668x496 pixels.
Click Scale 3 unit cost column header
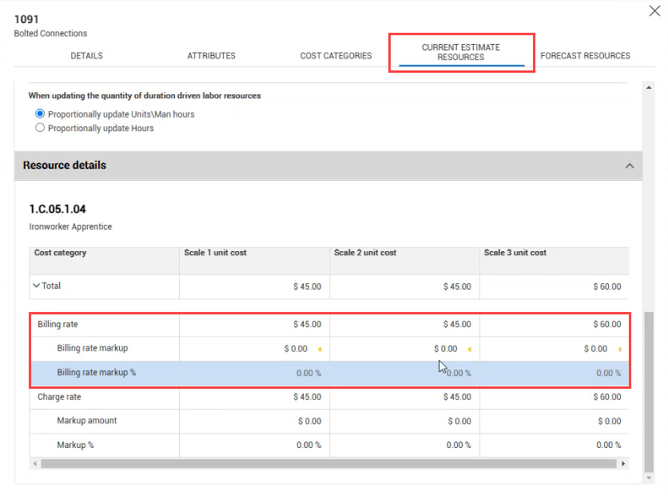coord(515,253)
